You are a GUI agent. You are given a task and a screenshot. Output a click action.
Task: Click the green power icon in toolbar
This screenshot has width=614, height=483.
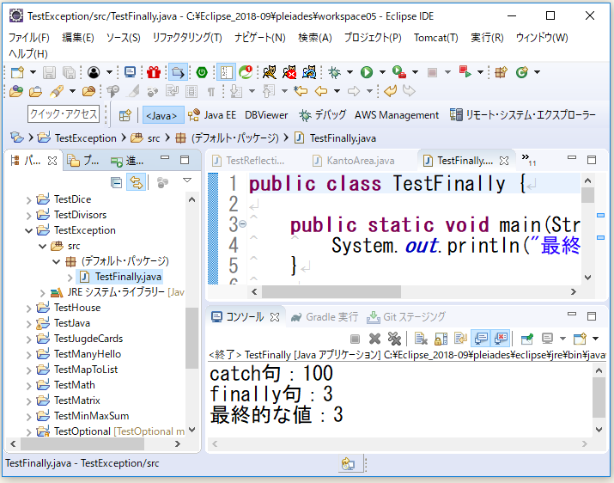click(202, 72)
